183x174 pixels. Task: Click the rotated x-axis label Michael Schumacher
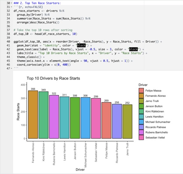86,155
